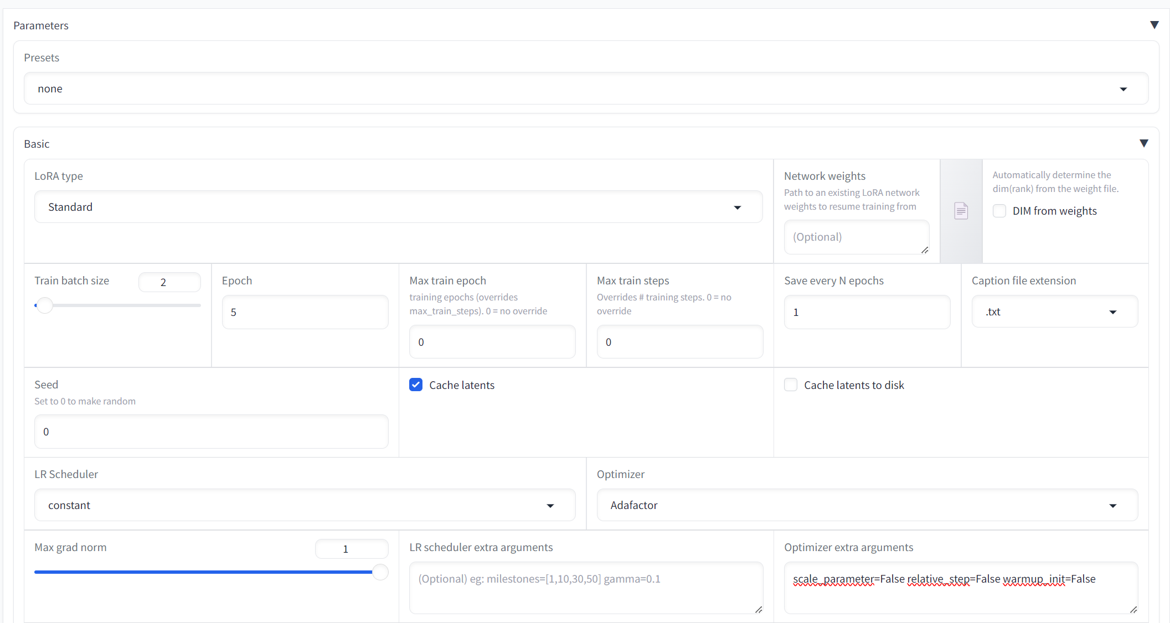The width and height of the screenshot is (1170, 623).
Task: Click the file browse icon for Network weights
Action: pos(961,211)
